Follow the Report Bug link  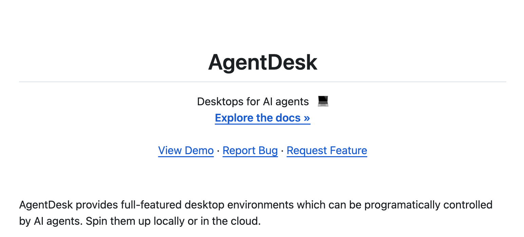tap(250, 150)
